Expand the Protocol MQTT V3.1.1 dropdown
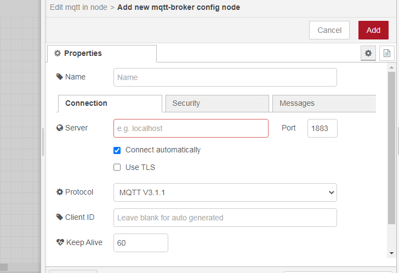The image size is (399, 273). pos(225,192)
